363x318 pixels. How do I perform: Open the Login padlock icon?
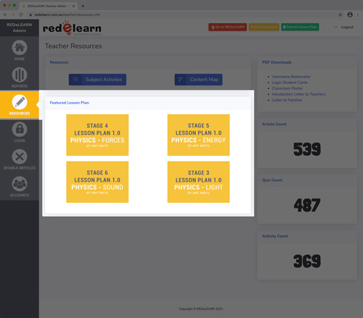point(20,130)
